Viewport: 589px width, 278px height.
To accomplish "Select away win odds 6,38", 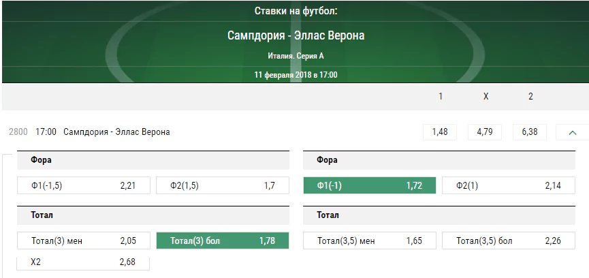I will [530, 132].
